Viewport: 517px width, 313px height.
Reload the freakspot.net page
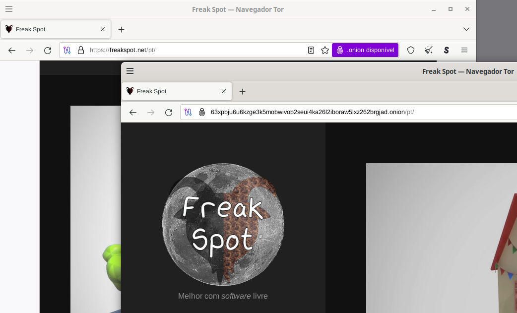[x=48, y=50]
